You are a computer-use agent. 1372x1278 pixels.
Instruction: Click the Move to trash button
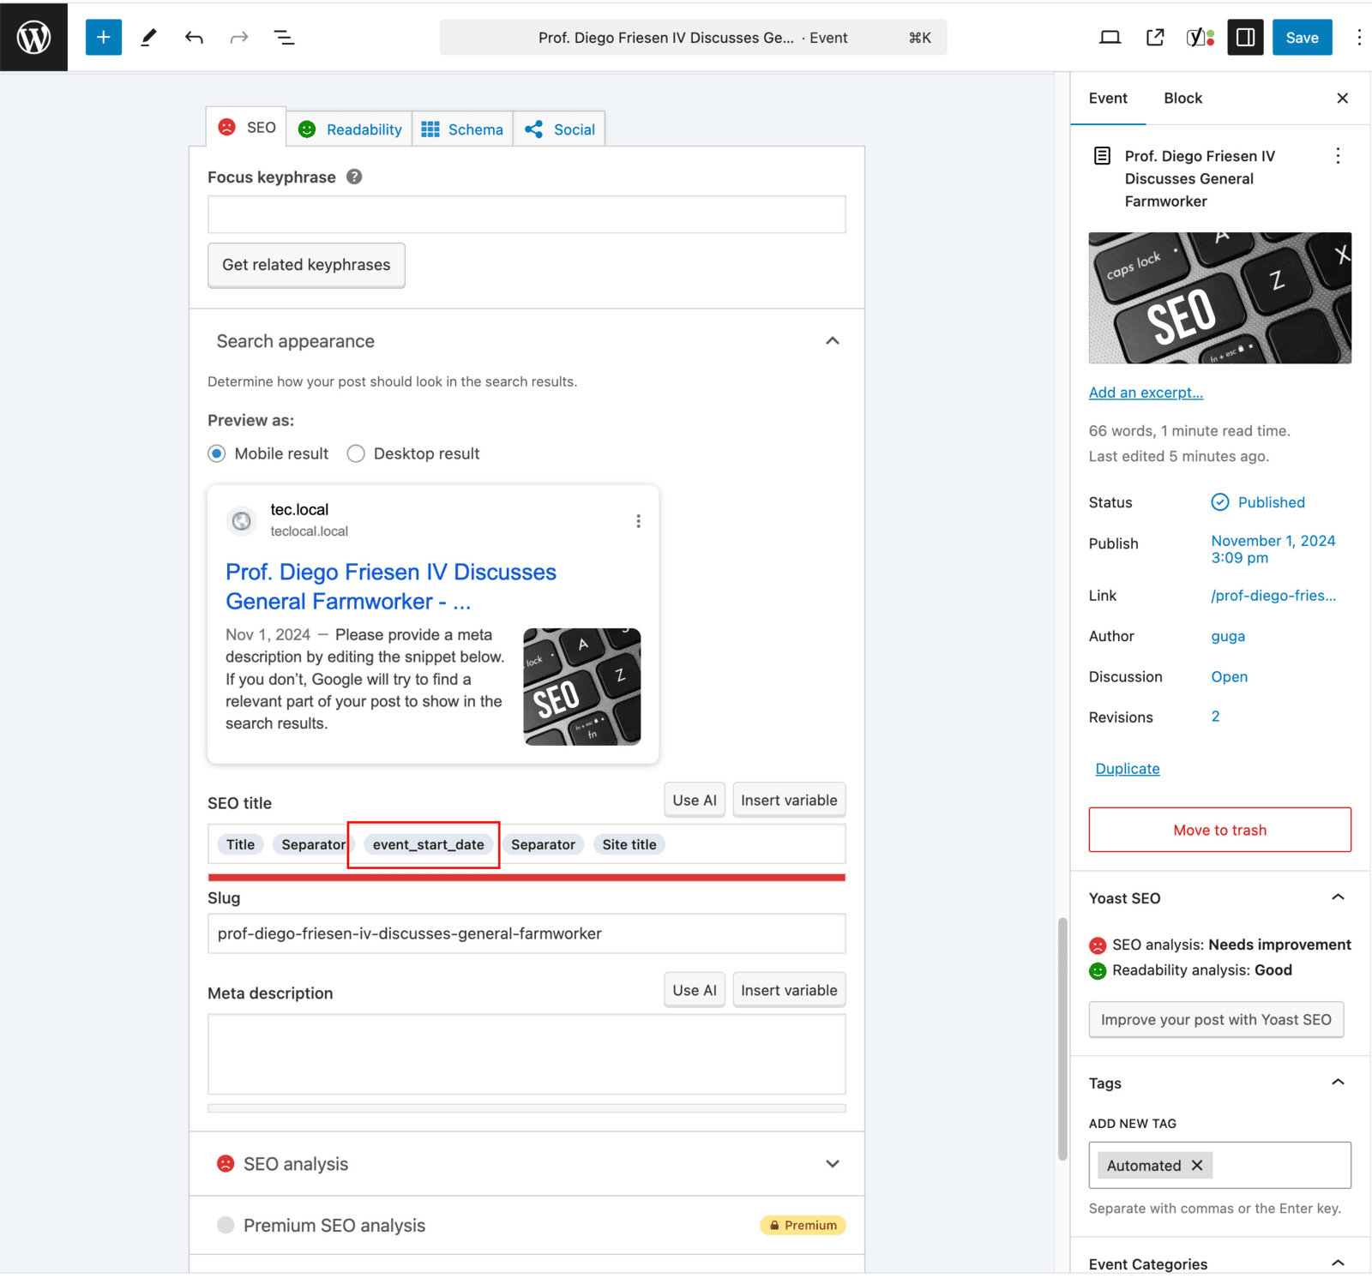(1219, 830)
